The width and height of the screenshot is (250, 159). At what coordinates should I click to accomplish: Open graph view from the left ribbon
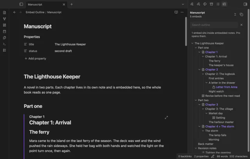(x=4, y=19)
